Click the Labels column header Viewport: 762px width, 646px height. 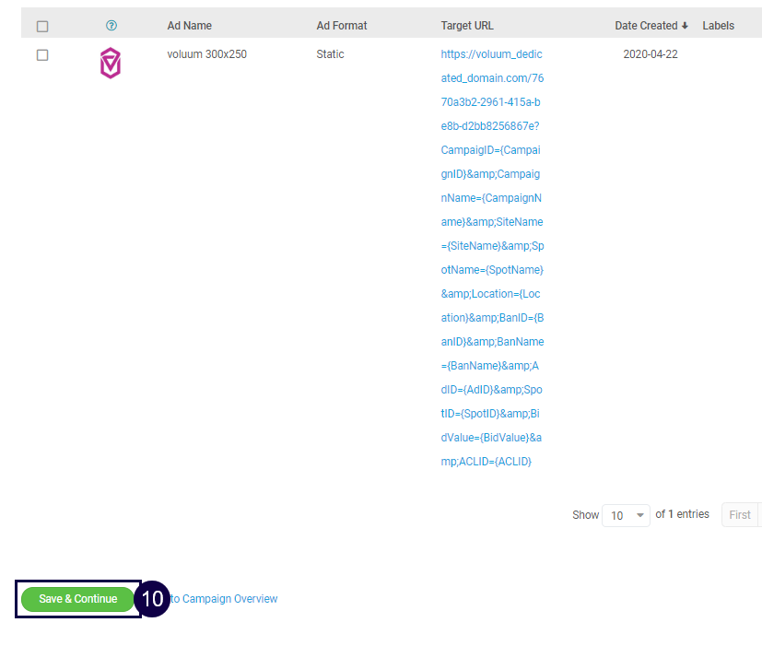pos(718,26)
